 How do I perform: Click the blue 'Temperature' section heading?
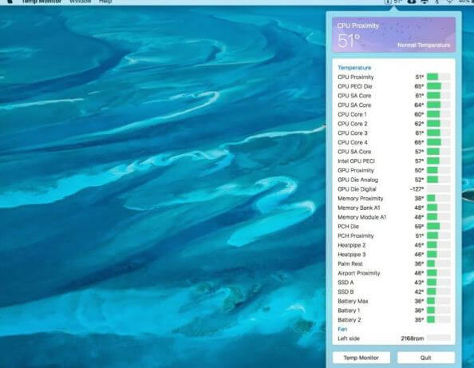tap(354, 68)
